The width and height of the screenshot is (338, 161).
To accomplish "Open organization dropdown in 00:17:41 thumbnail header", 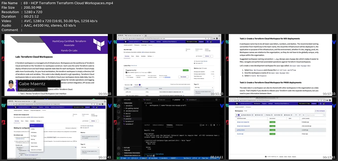I will click(x=246, y=104).
